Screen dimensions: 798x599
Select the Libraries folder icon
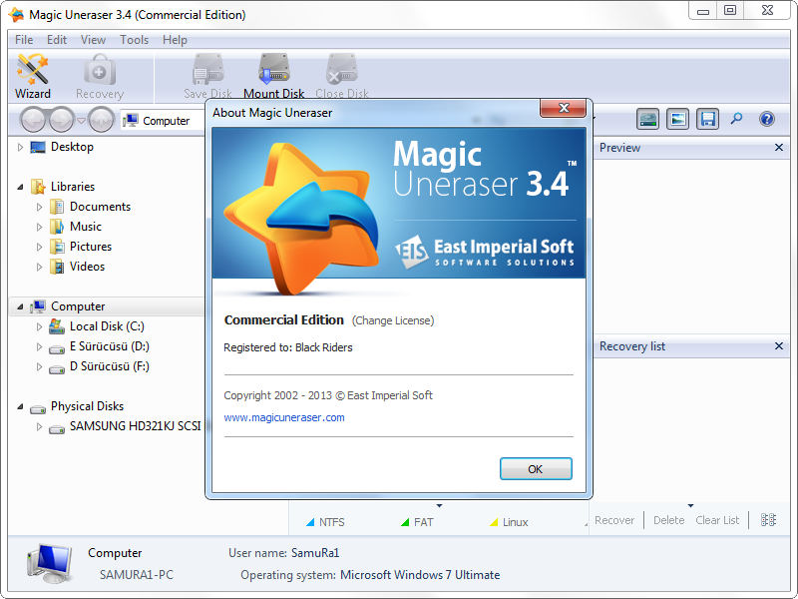tap(38, 187)
